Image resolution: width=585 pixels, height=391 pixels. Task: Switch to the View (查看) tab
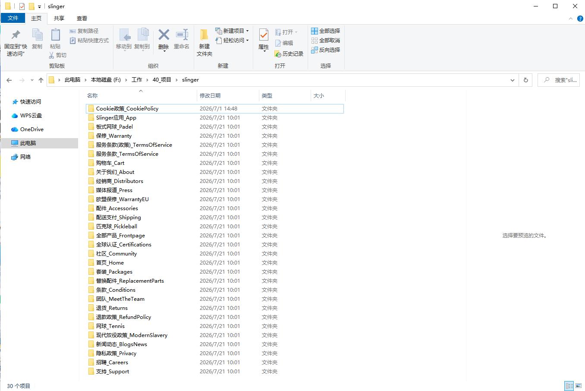pos(82,19)
